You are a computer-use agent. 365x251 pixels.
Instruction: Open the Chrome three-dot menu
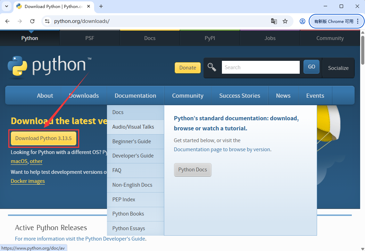coord(358,21)
